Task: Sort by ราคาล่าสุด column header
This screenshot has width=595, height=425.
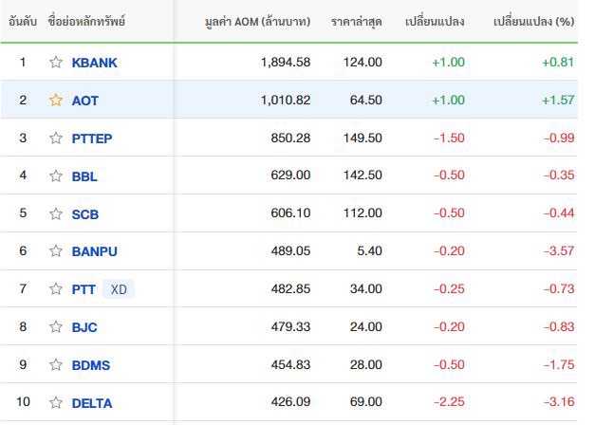Action: point(356,21)
